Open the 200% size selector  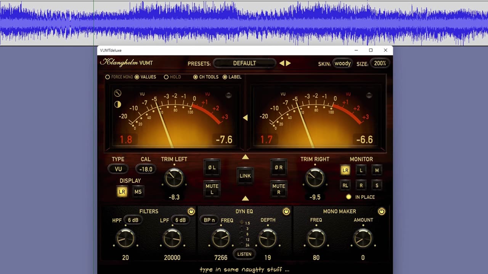point(380,64)
